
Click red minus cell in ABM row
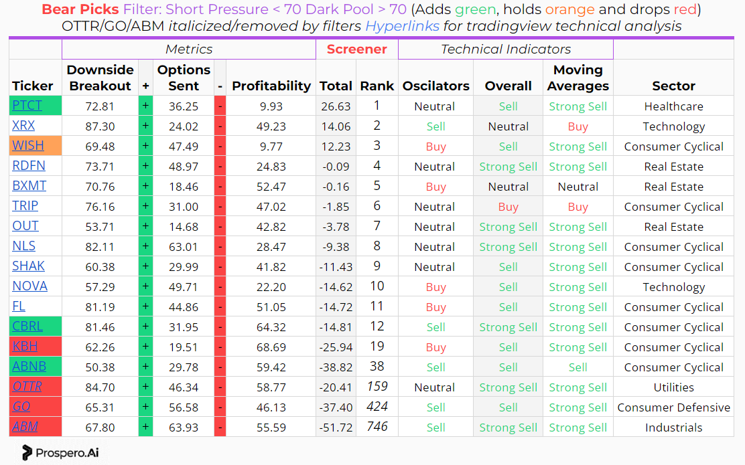point(220,427)
